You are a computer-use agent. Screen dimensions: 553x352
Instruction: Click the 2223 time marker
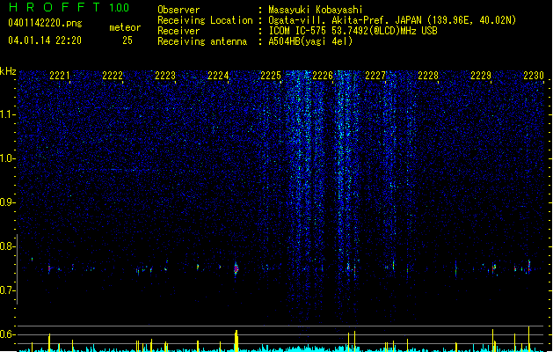[165, 76]
